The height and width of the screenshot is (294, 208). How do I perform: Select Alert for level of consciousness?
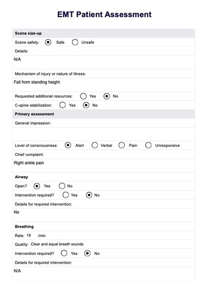coord(68,145)
